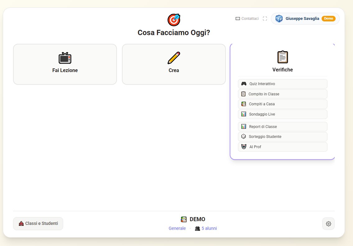
Task: Expand the Crea card
Action: coord(174,64)
